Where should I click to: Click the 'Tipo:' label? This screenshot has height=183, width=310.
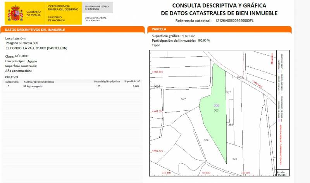click(x=156, y=45)
